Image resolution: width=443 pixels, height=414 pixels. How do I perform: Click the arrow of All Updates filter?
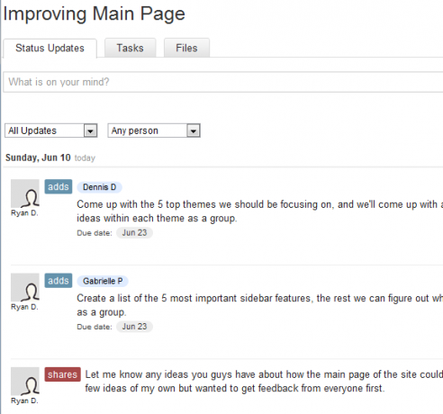point(91,130)
